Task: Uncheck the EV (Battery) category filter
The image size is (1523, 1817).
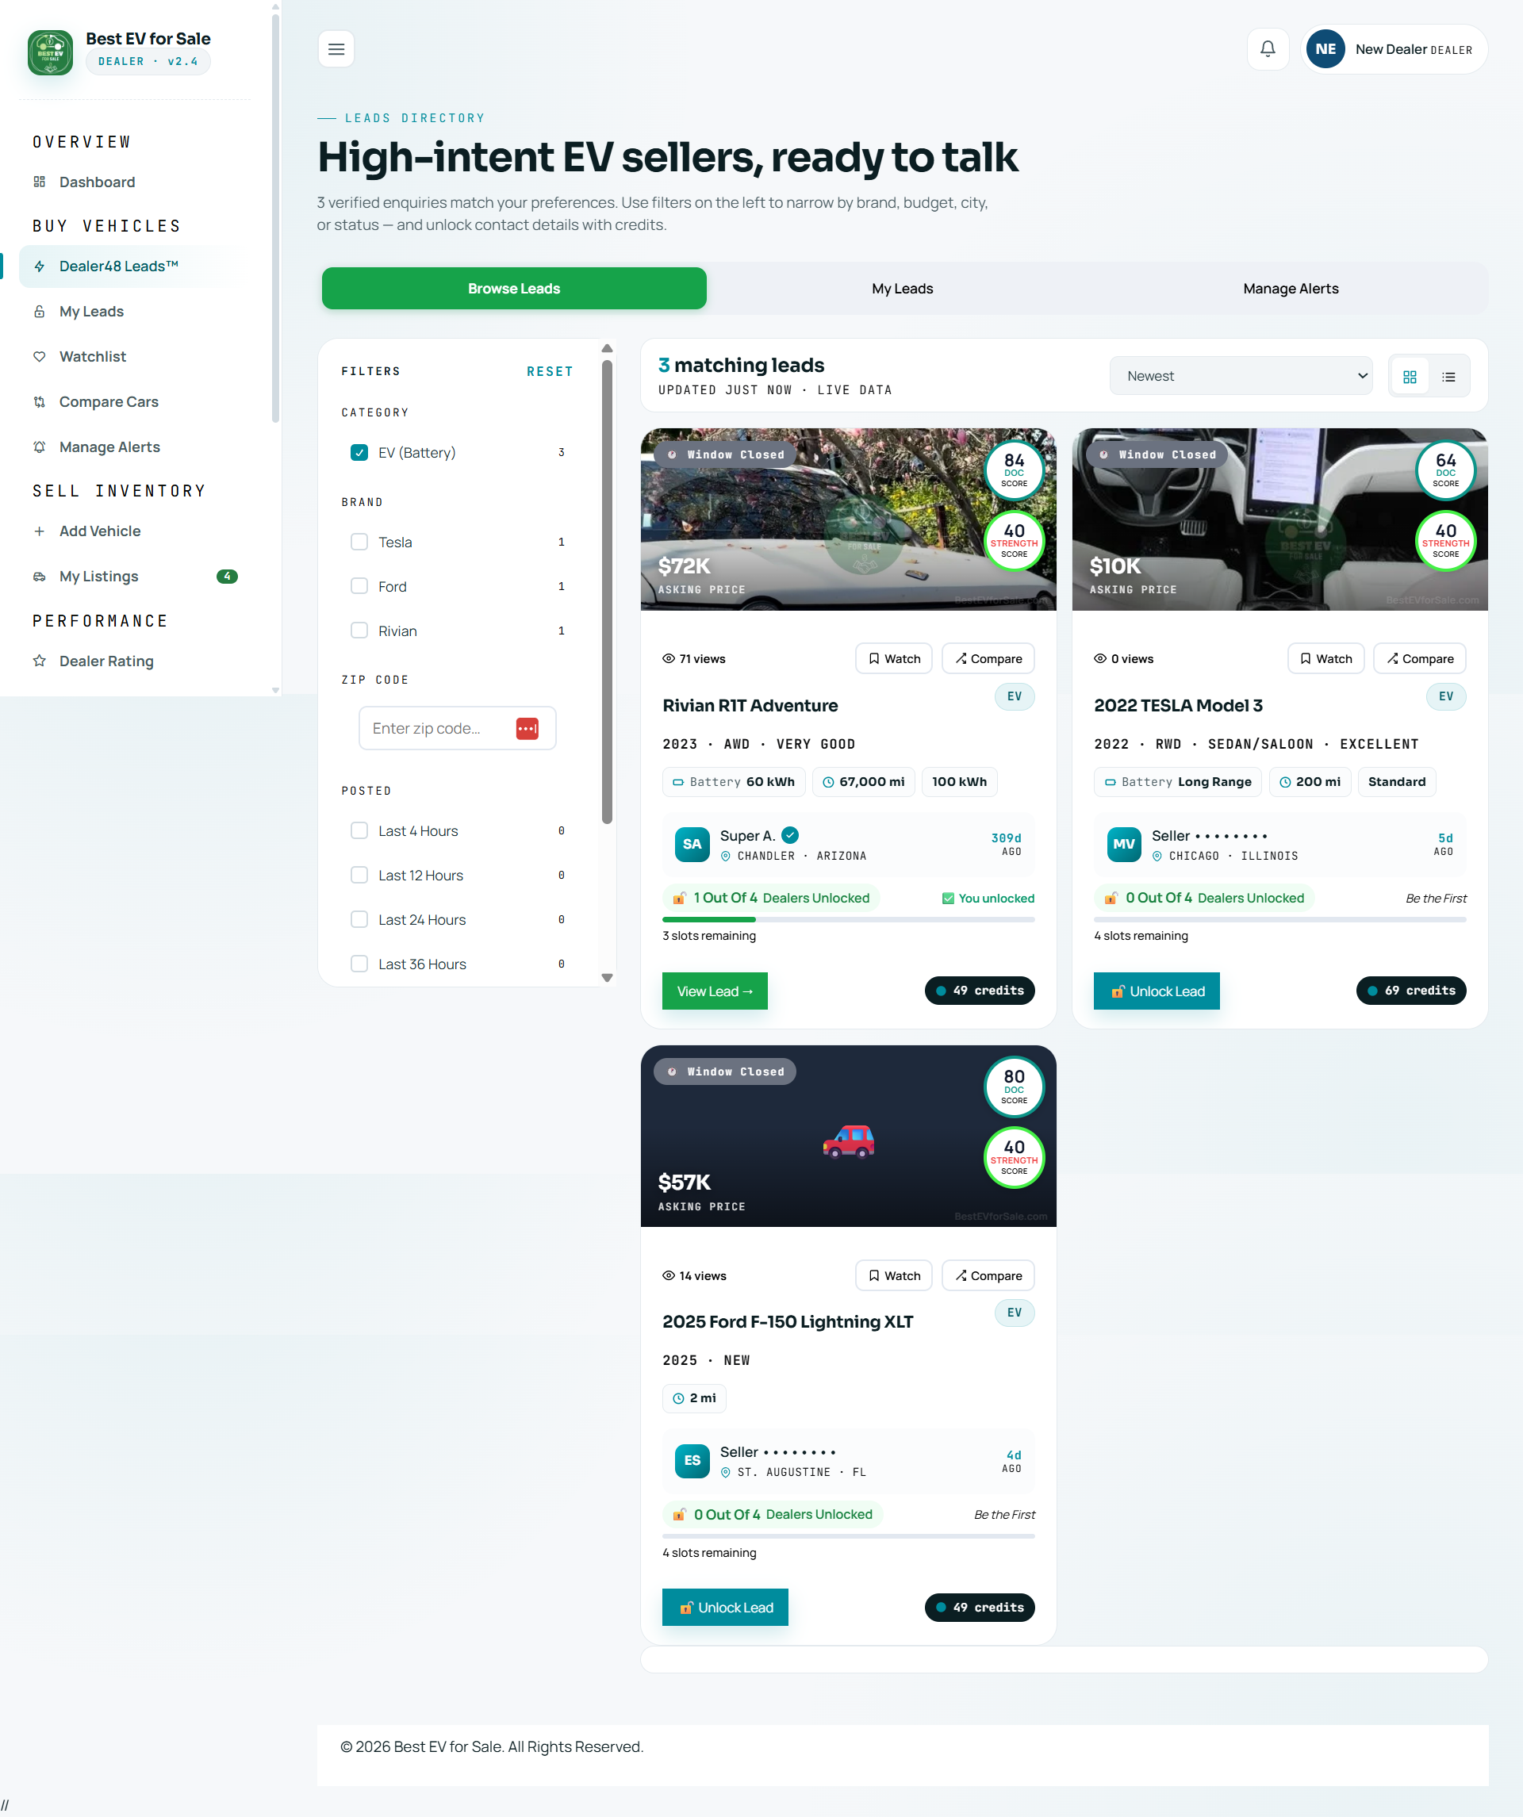Action: [x=359, y=453]
